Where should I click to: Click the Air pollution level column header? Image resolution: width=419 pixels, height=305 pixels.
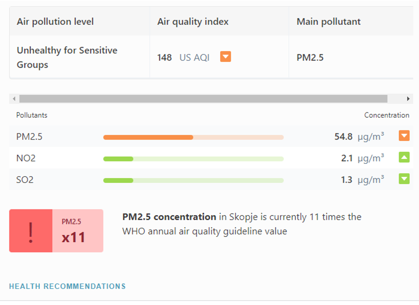[x=55, y=22]
